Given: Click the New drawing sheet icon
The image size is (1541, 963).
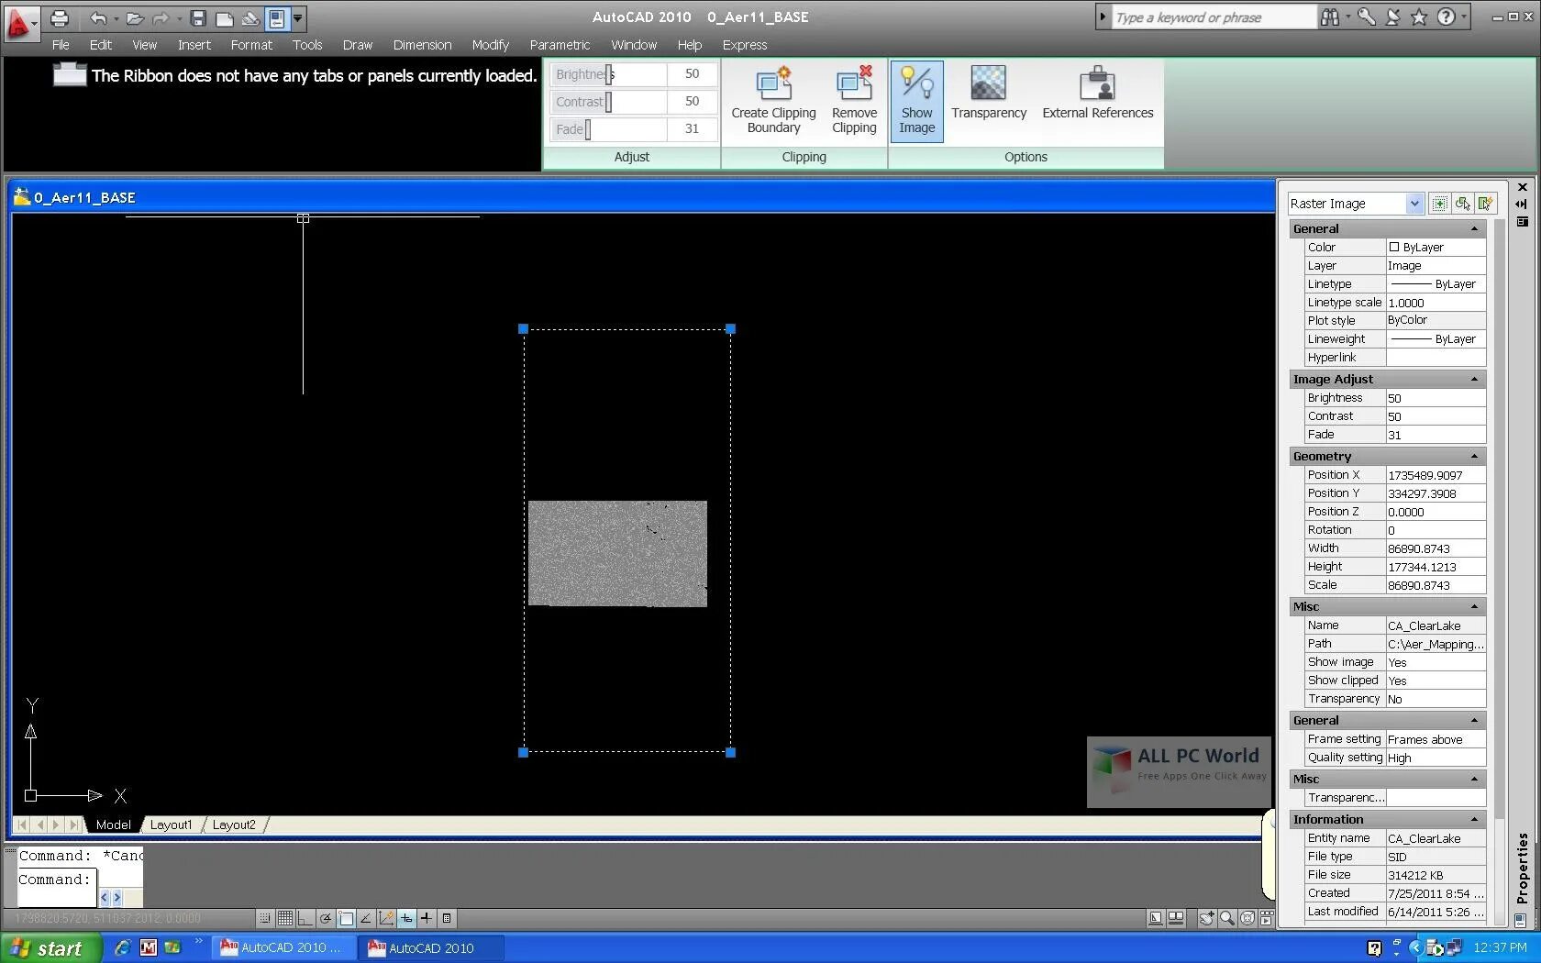Looking at the screenshot, I should click(x=224, y=17).
